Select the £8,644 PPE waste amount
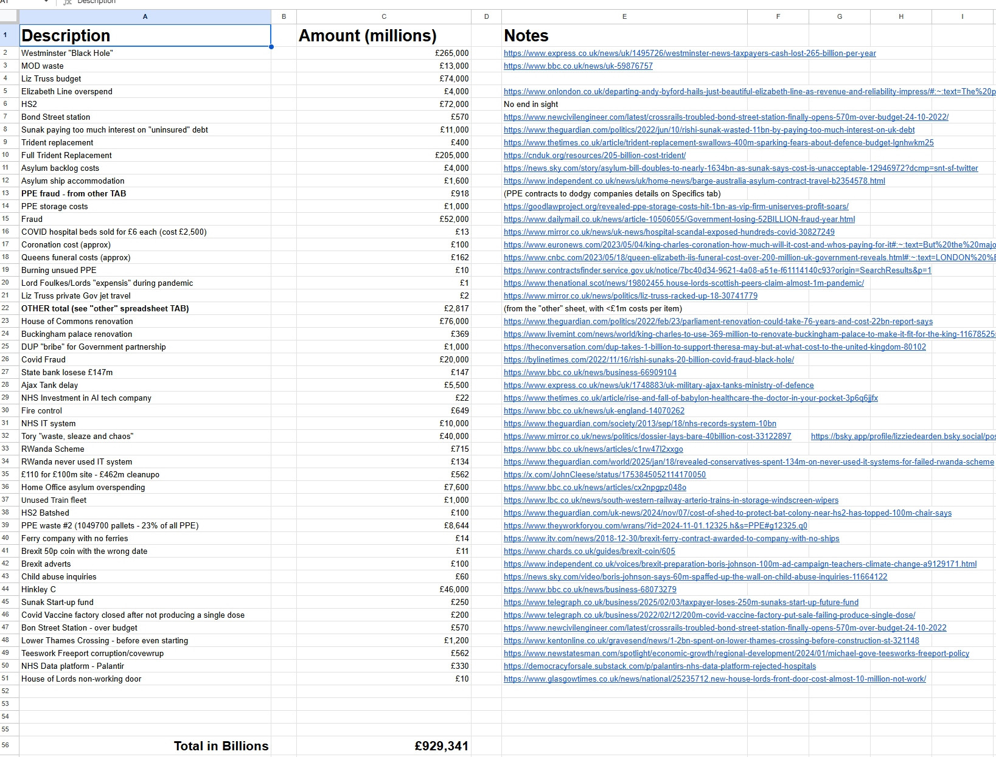Screen dimensions: 996x757 383,526
